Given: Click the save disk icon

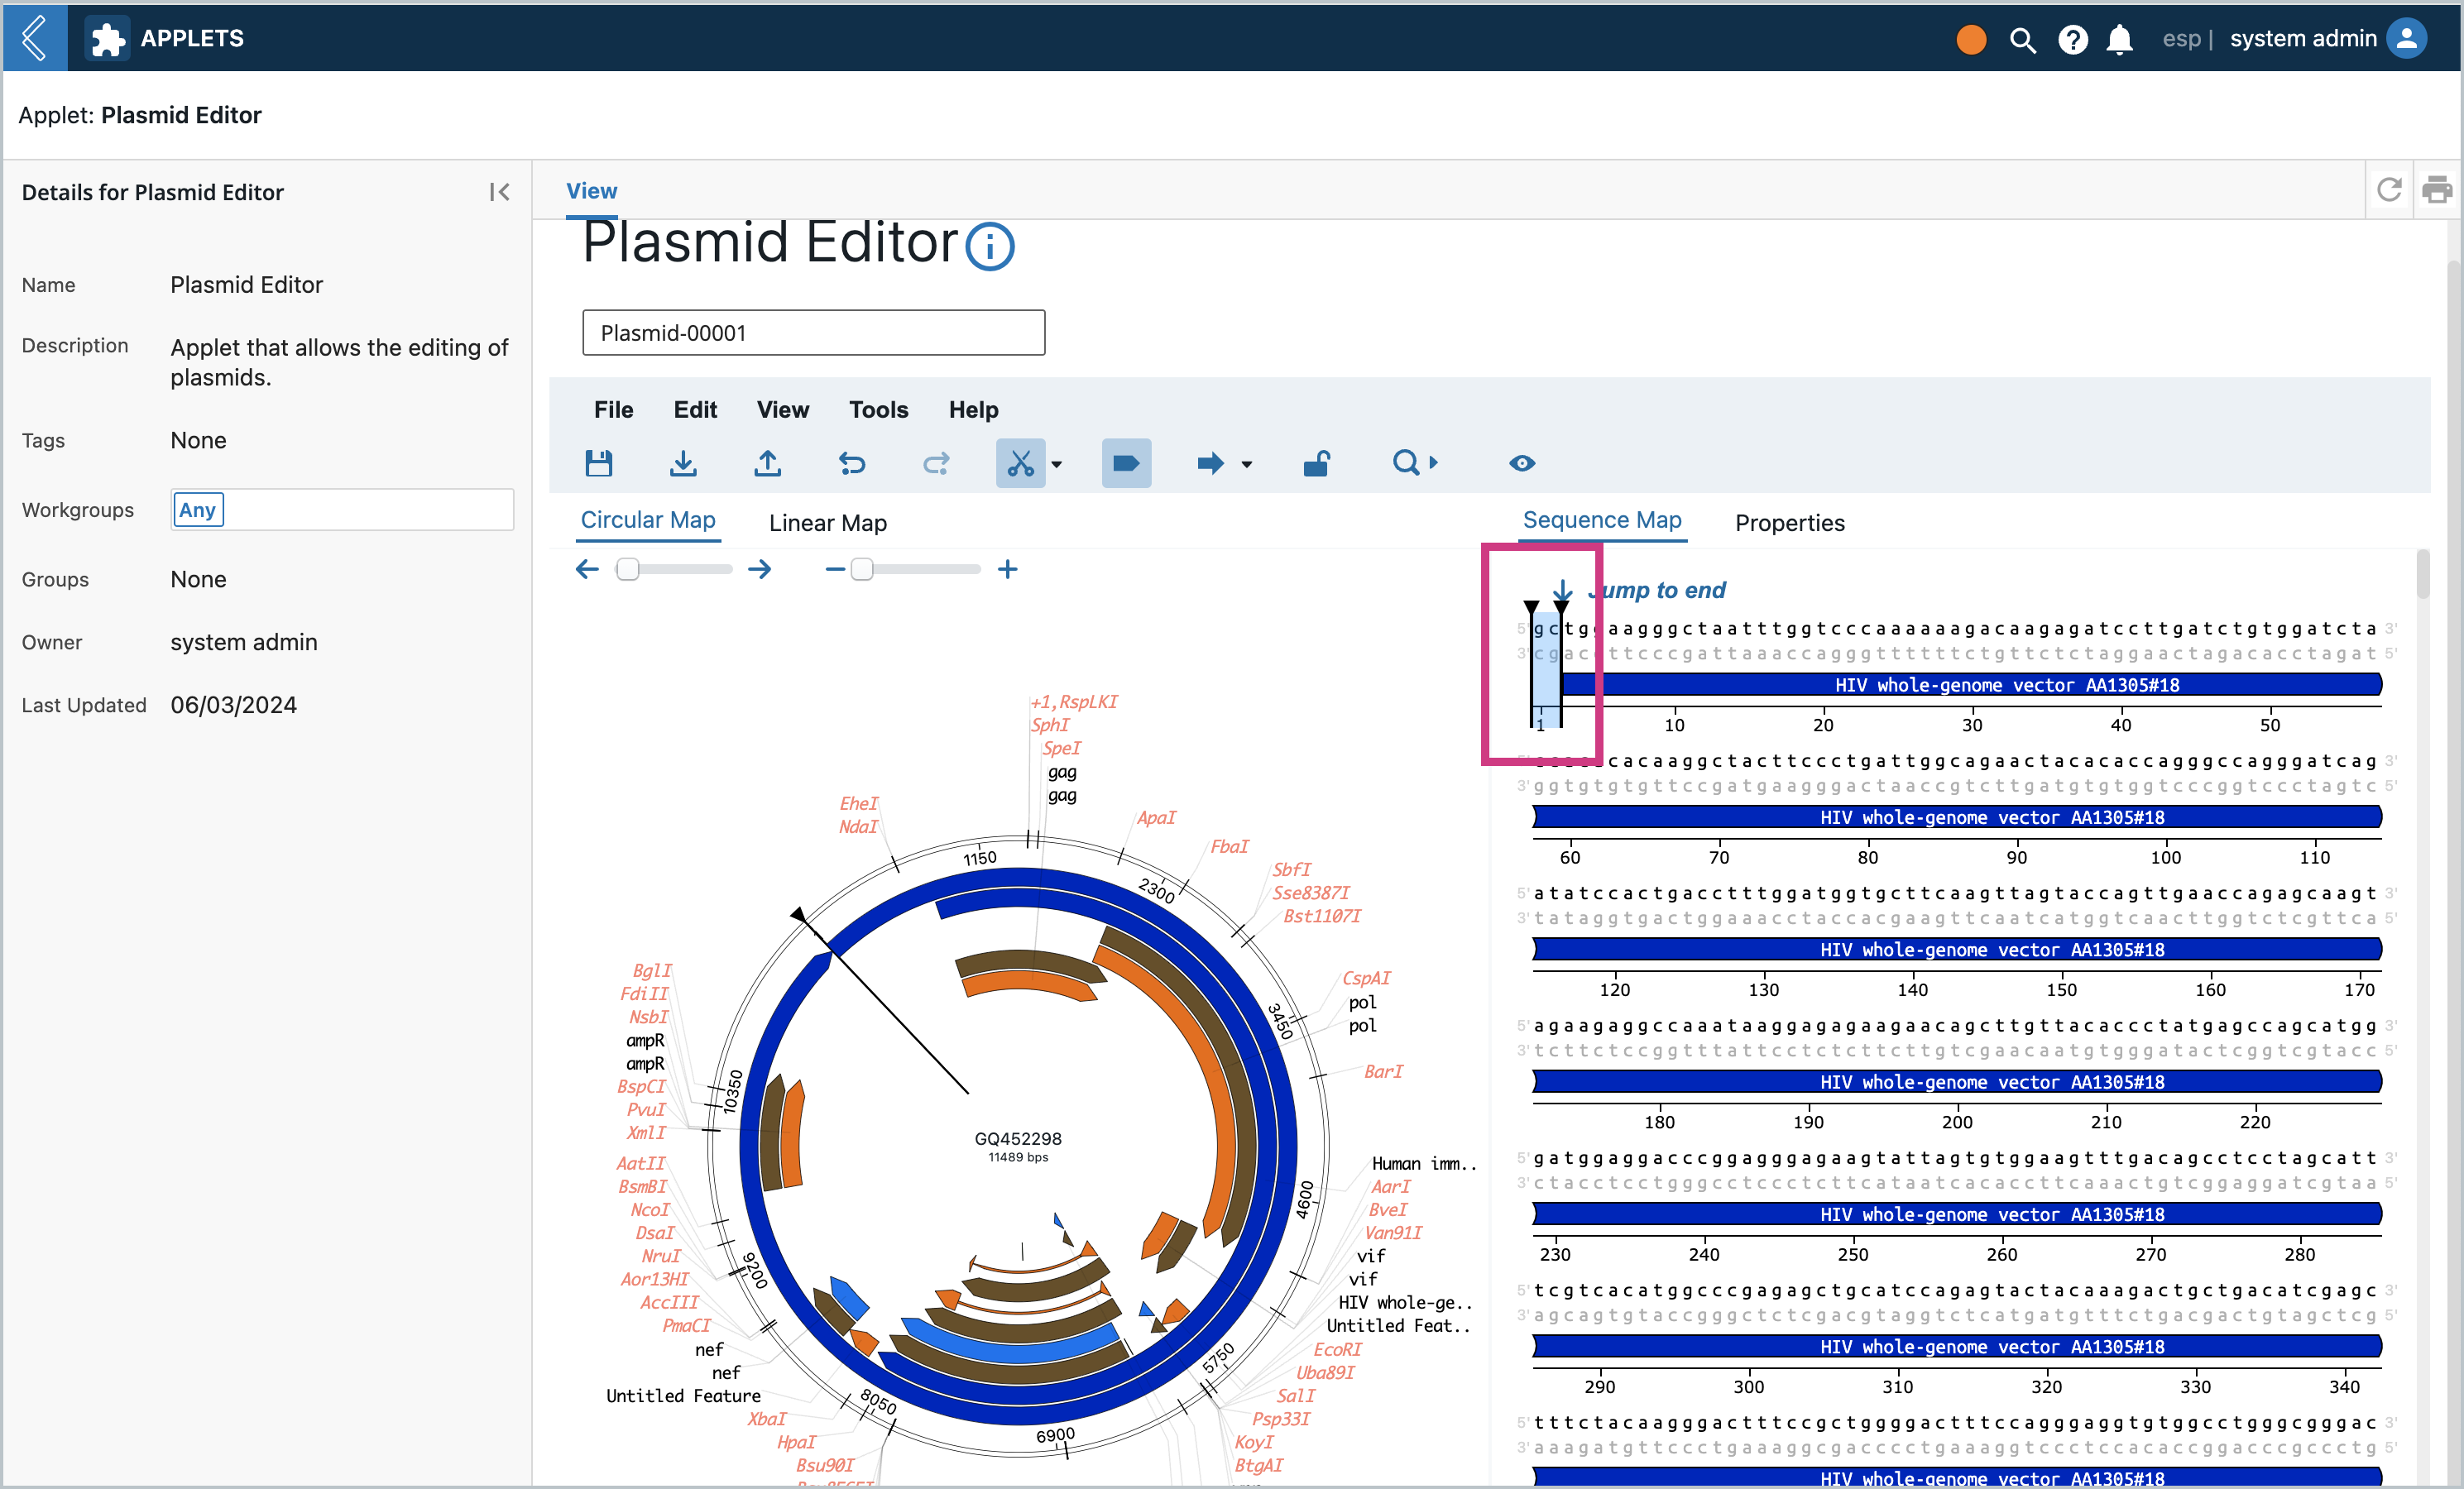Looking at the screenshot, I should 598,463.
